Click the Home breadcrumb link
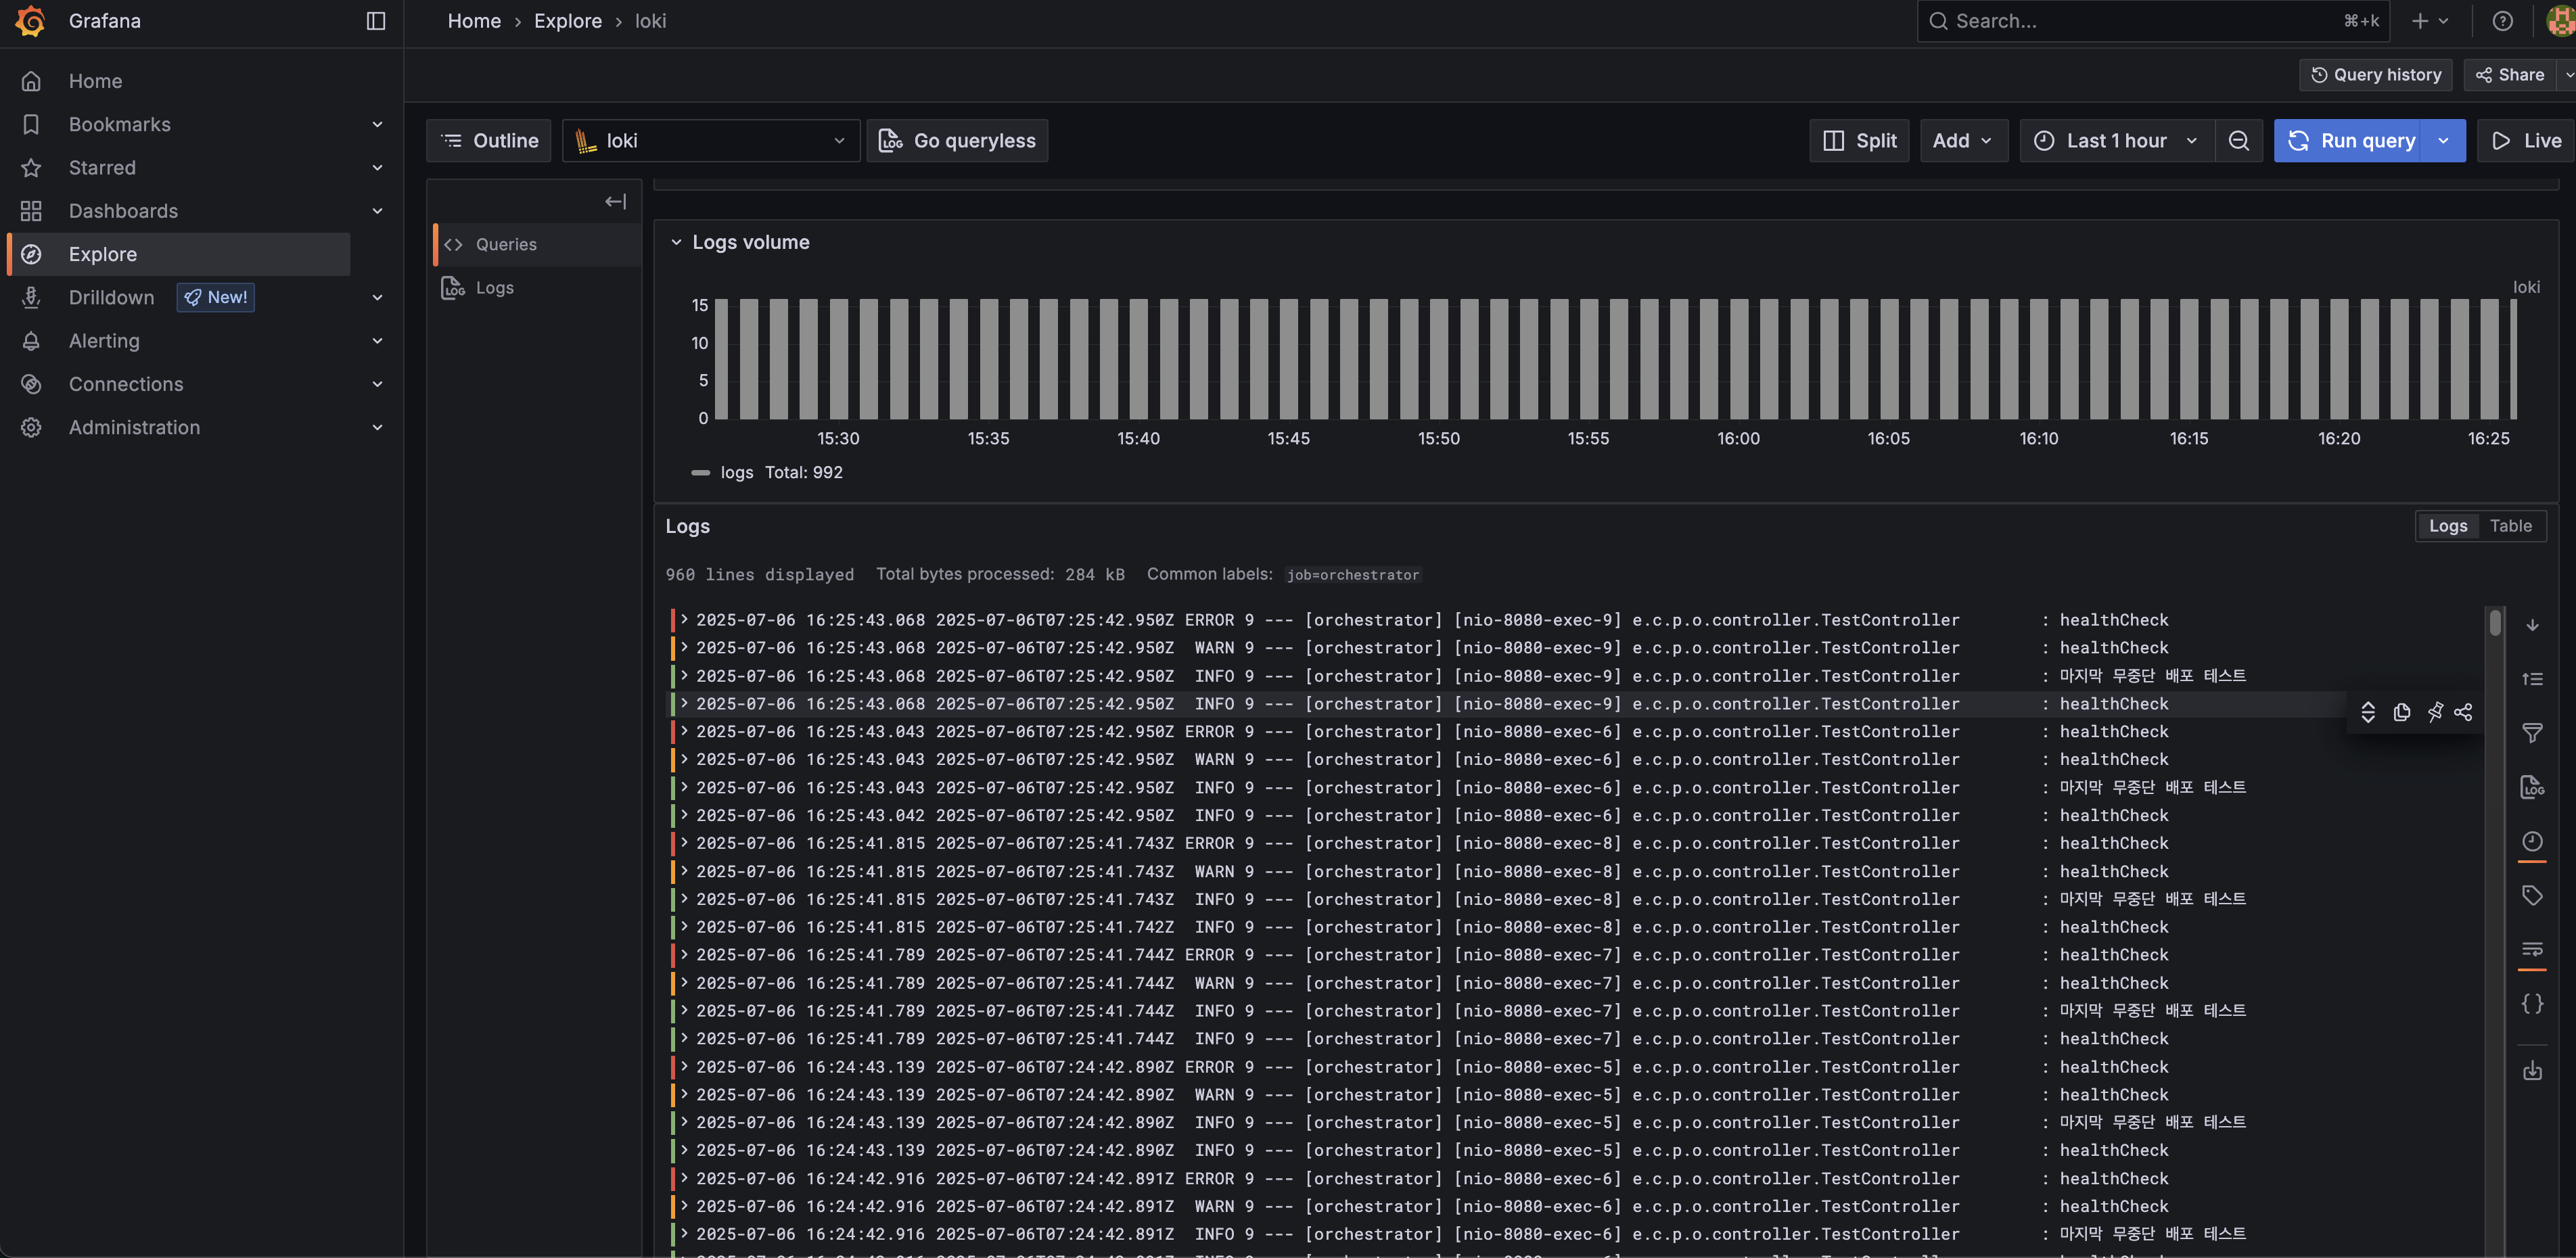The height and width of the screenshot is (1258, 2576). 474,21
